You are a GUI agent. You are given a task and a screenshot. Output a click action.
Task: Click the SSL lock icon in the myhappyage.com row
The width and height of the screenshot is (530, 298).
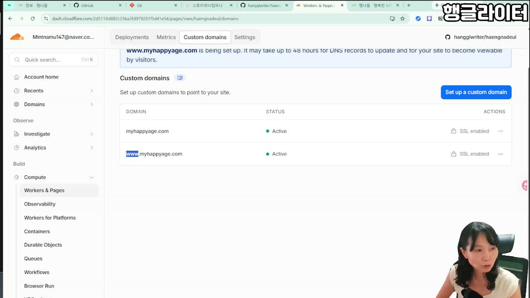point(454,131)
